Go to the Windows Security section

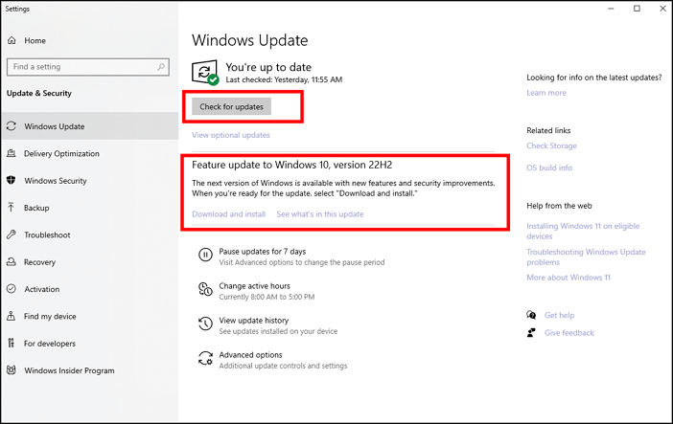click(89, 181)
